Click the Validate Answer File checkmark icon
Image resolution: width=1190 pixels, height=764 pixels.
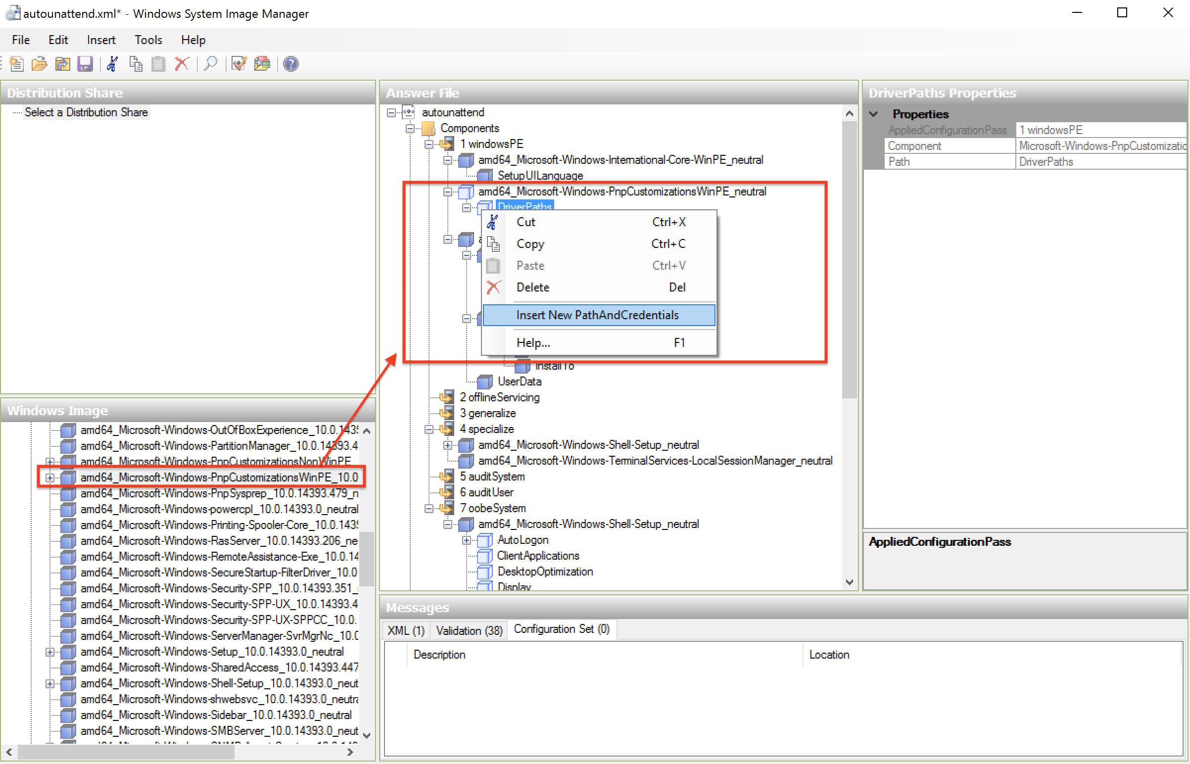pyautogui.click(x=239, y=64)
